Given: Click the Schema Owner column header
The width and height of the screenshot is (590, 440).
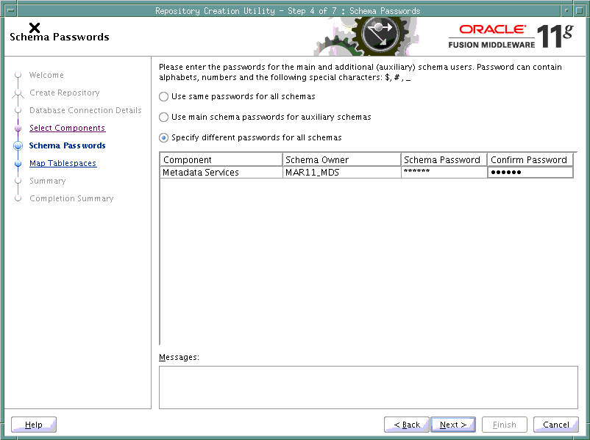Looking at the screenshot, I should click(x=341, y=159).
